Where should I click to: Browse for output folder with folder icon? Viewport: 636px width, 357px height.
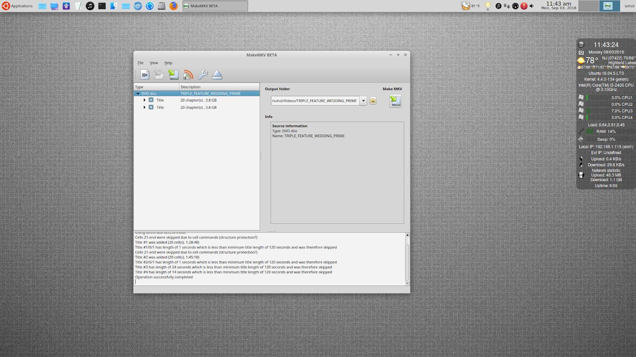pyautogui.click(x=373, y=101)
